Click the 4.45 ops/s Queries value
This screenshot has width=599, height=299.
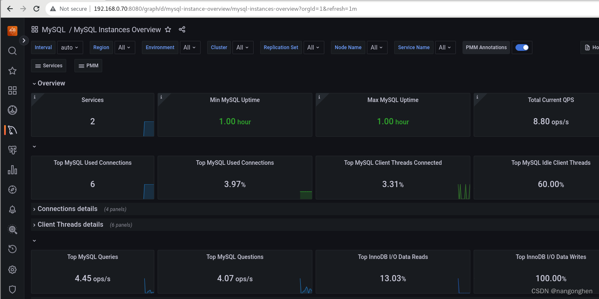tap(93, 278)
